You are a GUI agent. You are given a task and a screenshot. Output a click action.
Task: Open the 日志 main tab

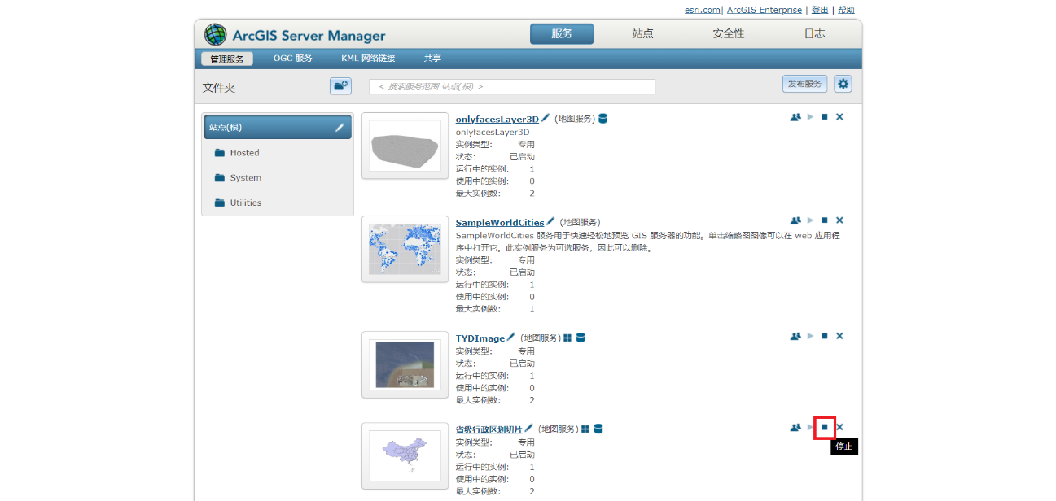tap(814, 33)
